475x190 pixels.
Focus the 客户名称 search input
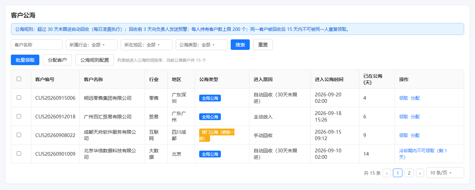[x=37, y=45]
